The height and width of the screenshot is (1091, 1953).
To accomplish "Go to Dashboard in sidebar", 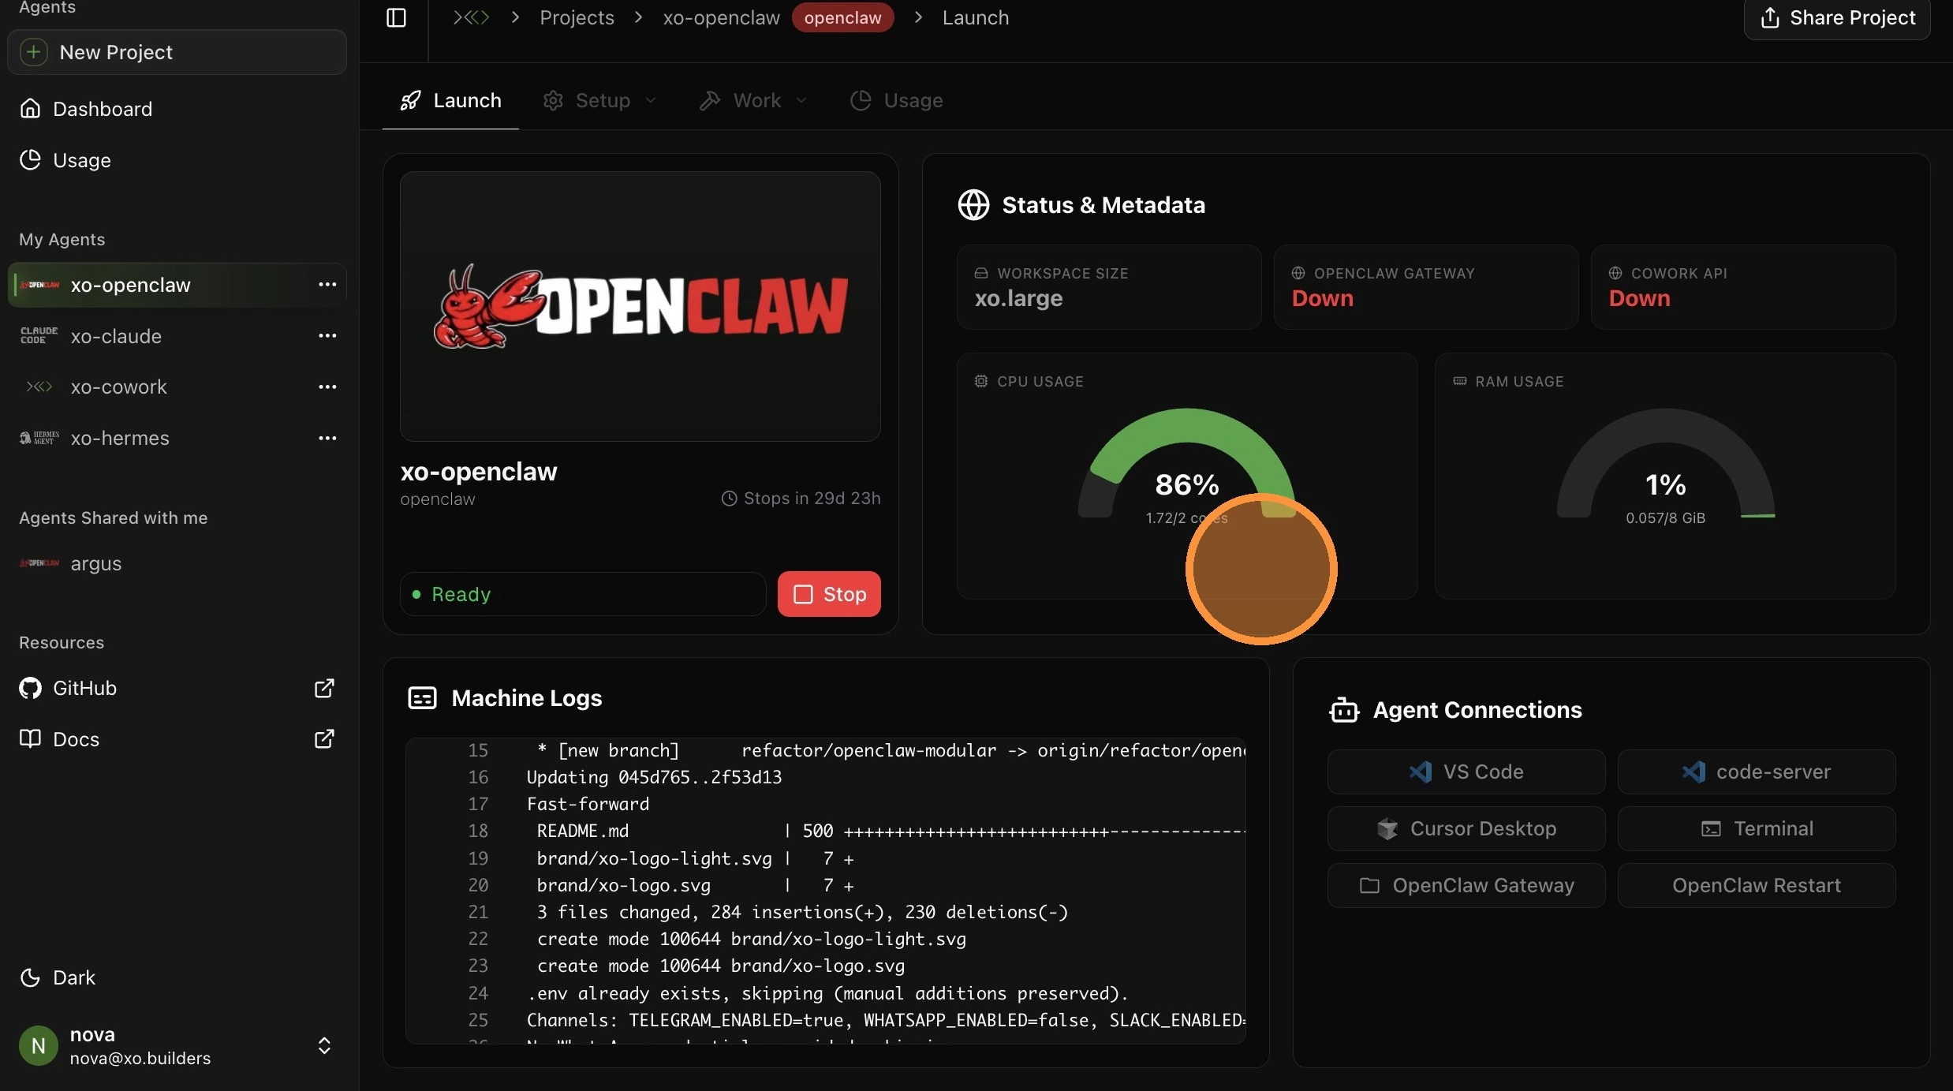I will (x=177, y=109).
